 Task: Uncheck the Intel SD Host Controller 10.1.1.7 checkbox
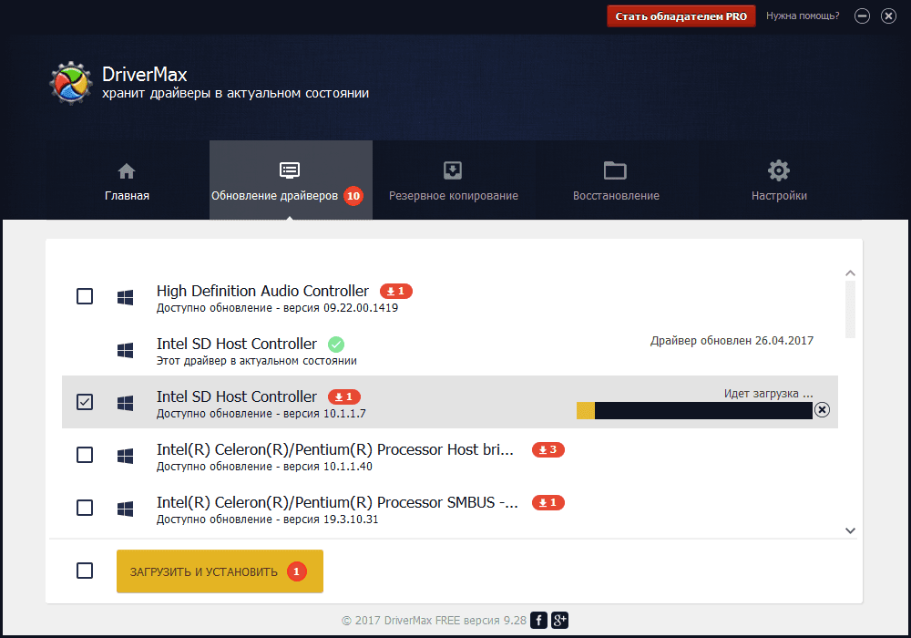point(85,402)
